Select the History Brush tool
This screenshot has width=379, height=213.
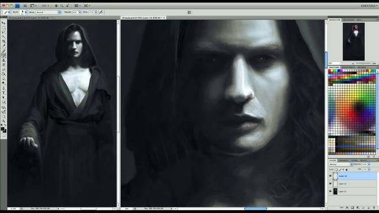[4, 64]
